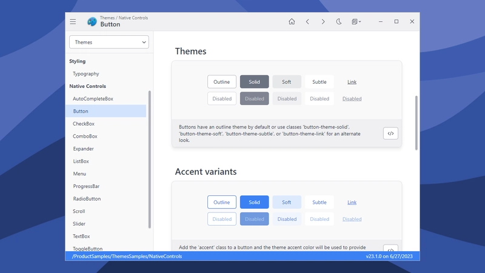Image resolution: width=485 pixels, height=273 pixels.
Task: Open the CheckBox sample page
Action: pos(84,124)
